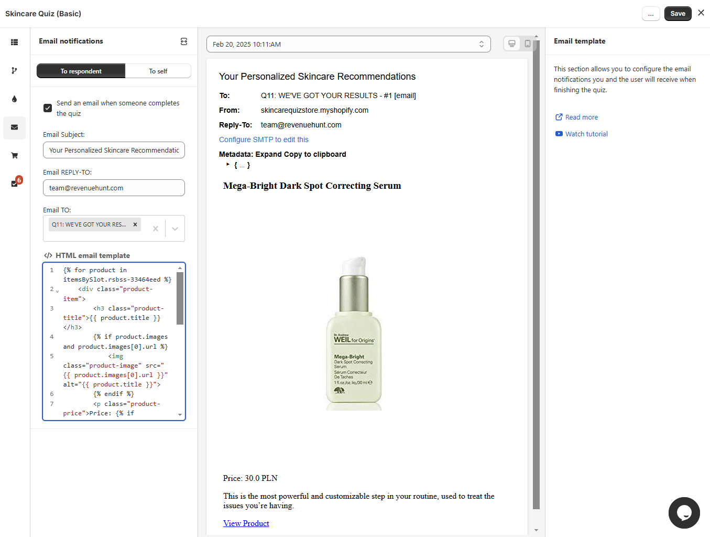
Task: Click the Skincare Quiz (Basic) title
Action: [x=43, y=14]
